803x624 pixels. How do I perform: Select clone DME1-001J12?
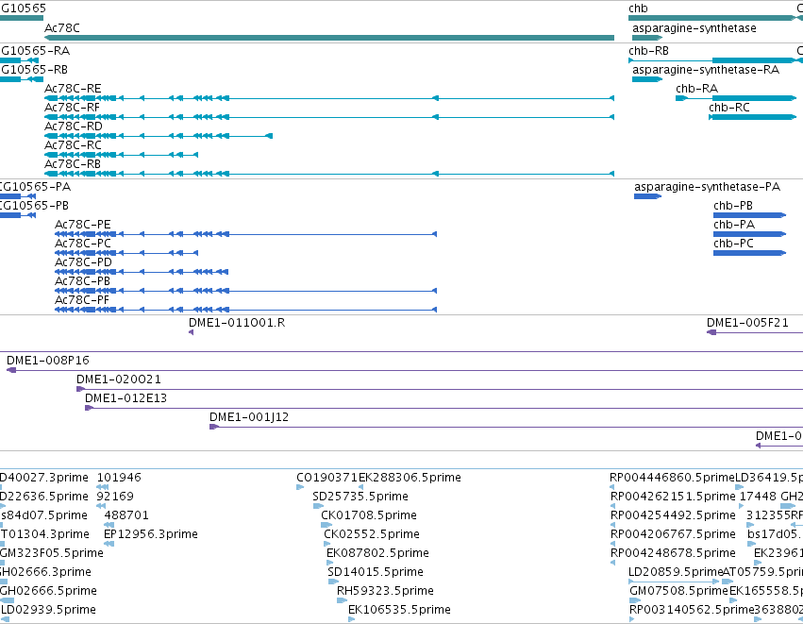click(x=506, y=427)
